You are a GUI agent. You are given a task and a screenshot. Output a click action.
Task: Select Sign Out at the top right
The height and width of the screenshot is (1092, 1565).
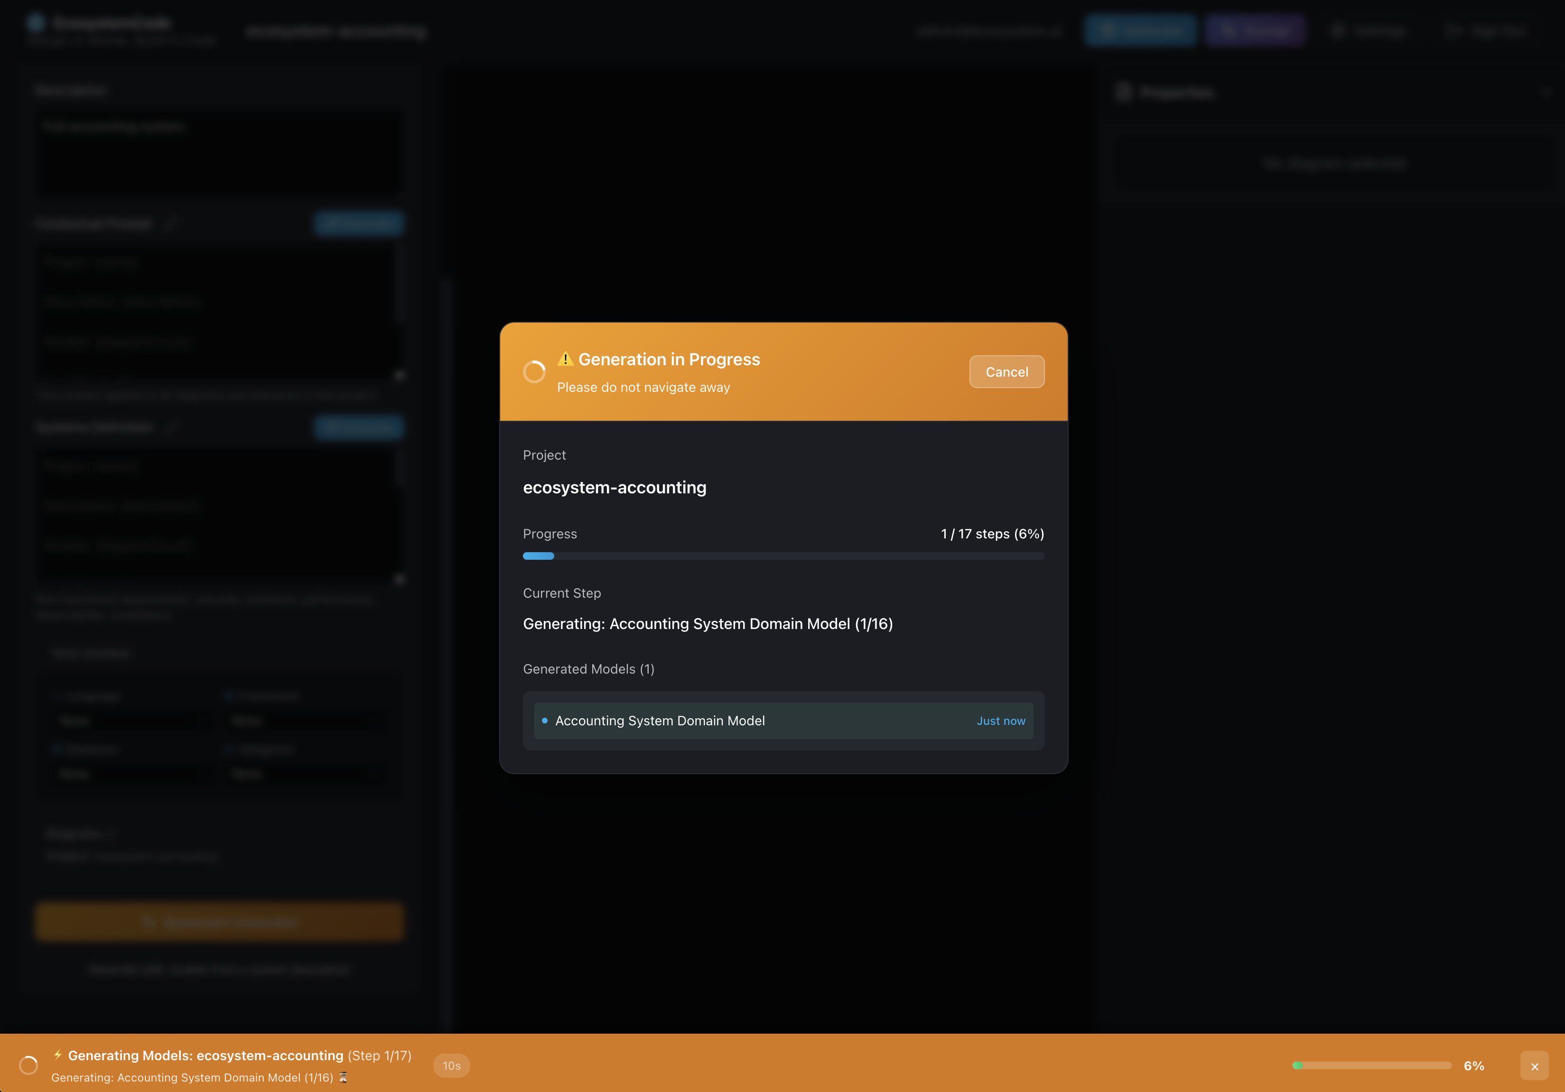coord(1488,31)
